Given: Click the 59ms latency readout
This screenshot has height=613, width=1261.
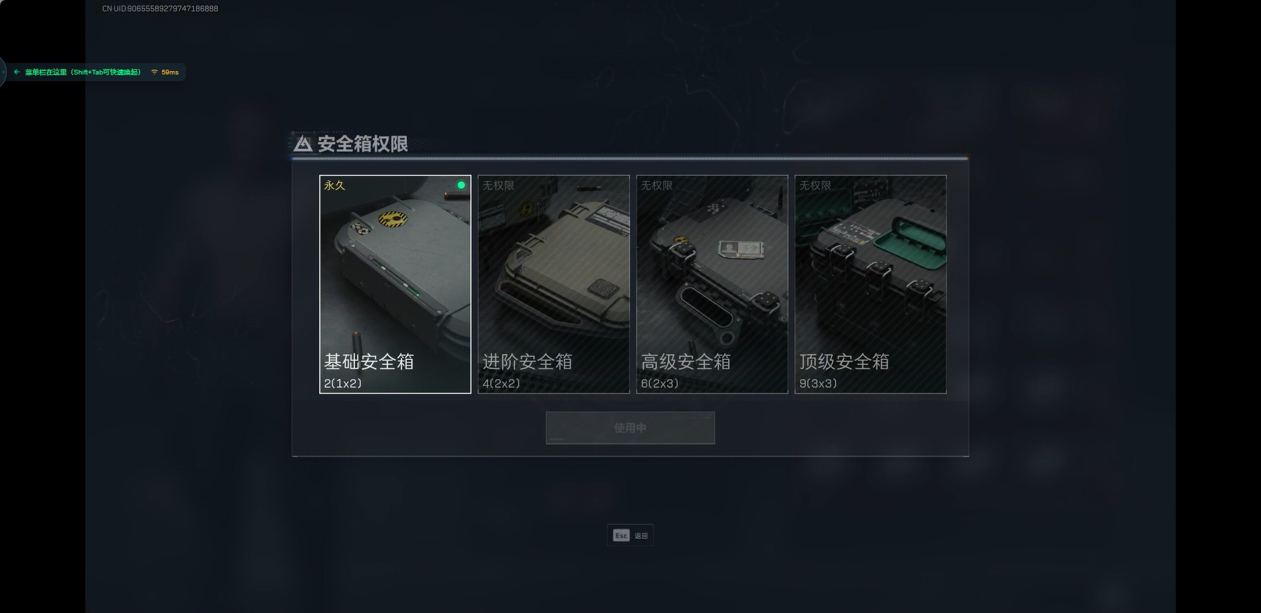Looking at the screenshot, I should 170,72.
